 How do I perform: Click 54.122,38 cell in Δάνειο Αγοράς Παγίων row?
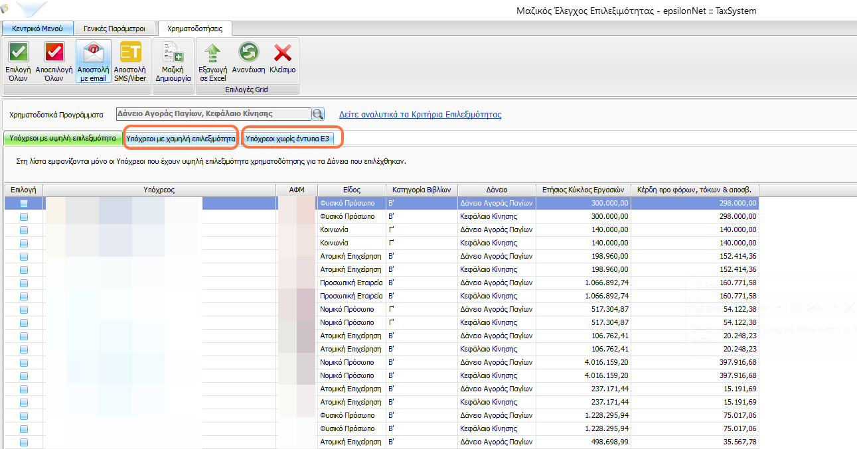(x=695, y=309)
